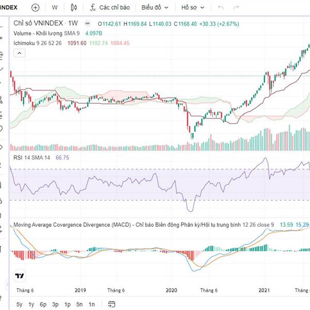Click the low price L1140.03
The width and height of the screenshot is (310, 310).
pos(160,24)
